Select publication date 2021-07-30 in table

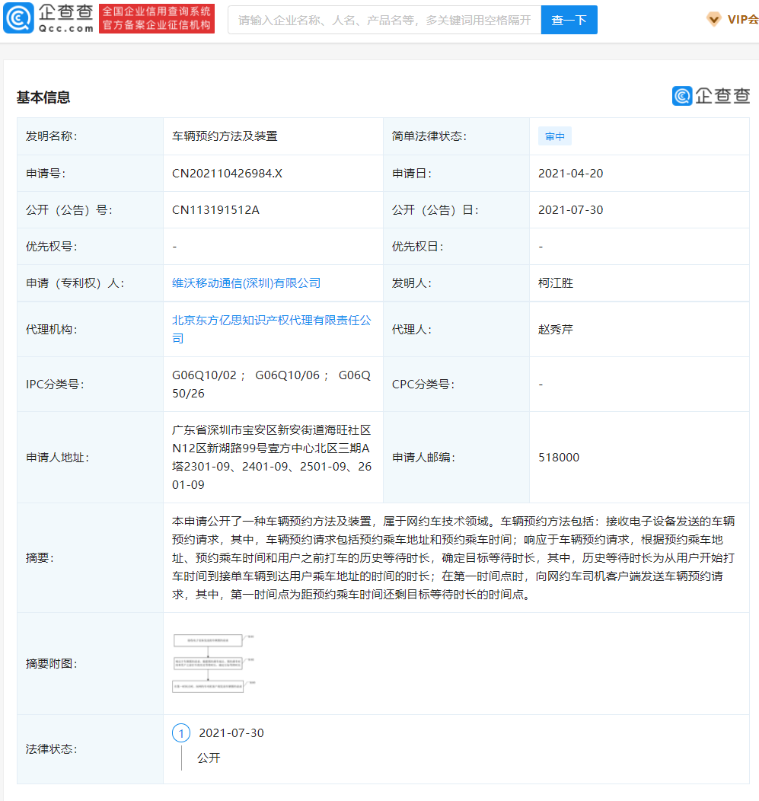pyautogui.click(x=570, y=210)
